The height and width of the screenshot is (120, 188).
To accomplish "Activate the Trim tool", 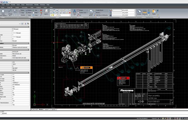I will [x=35, y=10].
